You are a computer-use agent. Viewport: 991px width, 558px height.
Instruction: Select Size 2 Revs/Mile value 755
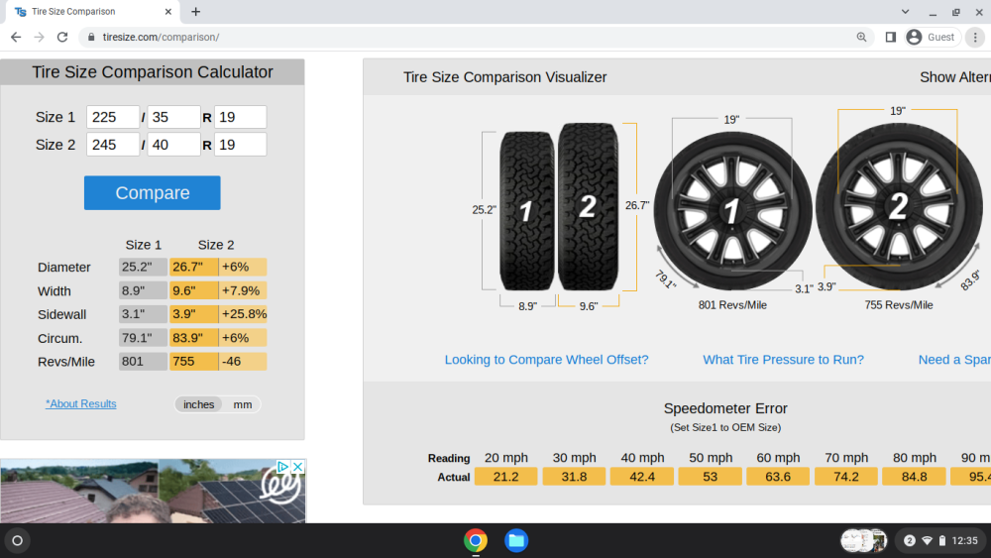pos(193,362)
